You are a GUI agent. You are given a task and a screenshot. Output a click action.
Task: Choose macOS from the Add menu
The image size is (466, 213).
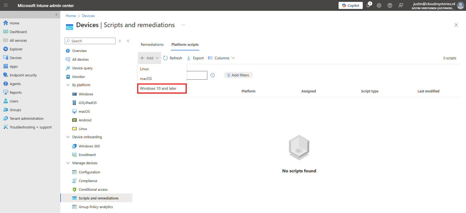(146, 79)
